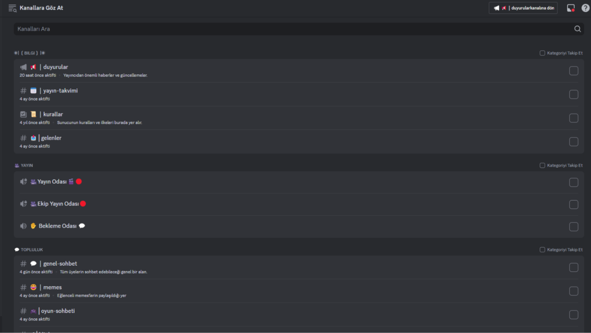The width and height of the screenshot is (591, 333).
Task: Open the help question mark icon
Action: (x=585, y=8)
